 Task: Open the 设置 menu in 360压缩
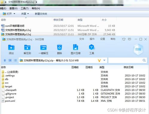pos(103,39)
